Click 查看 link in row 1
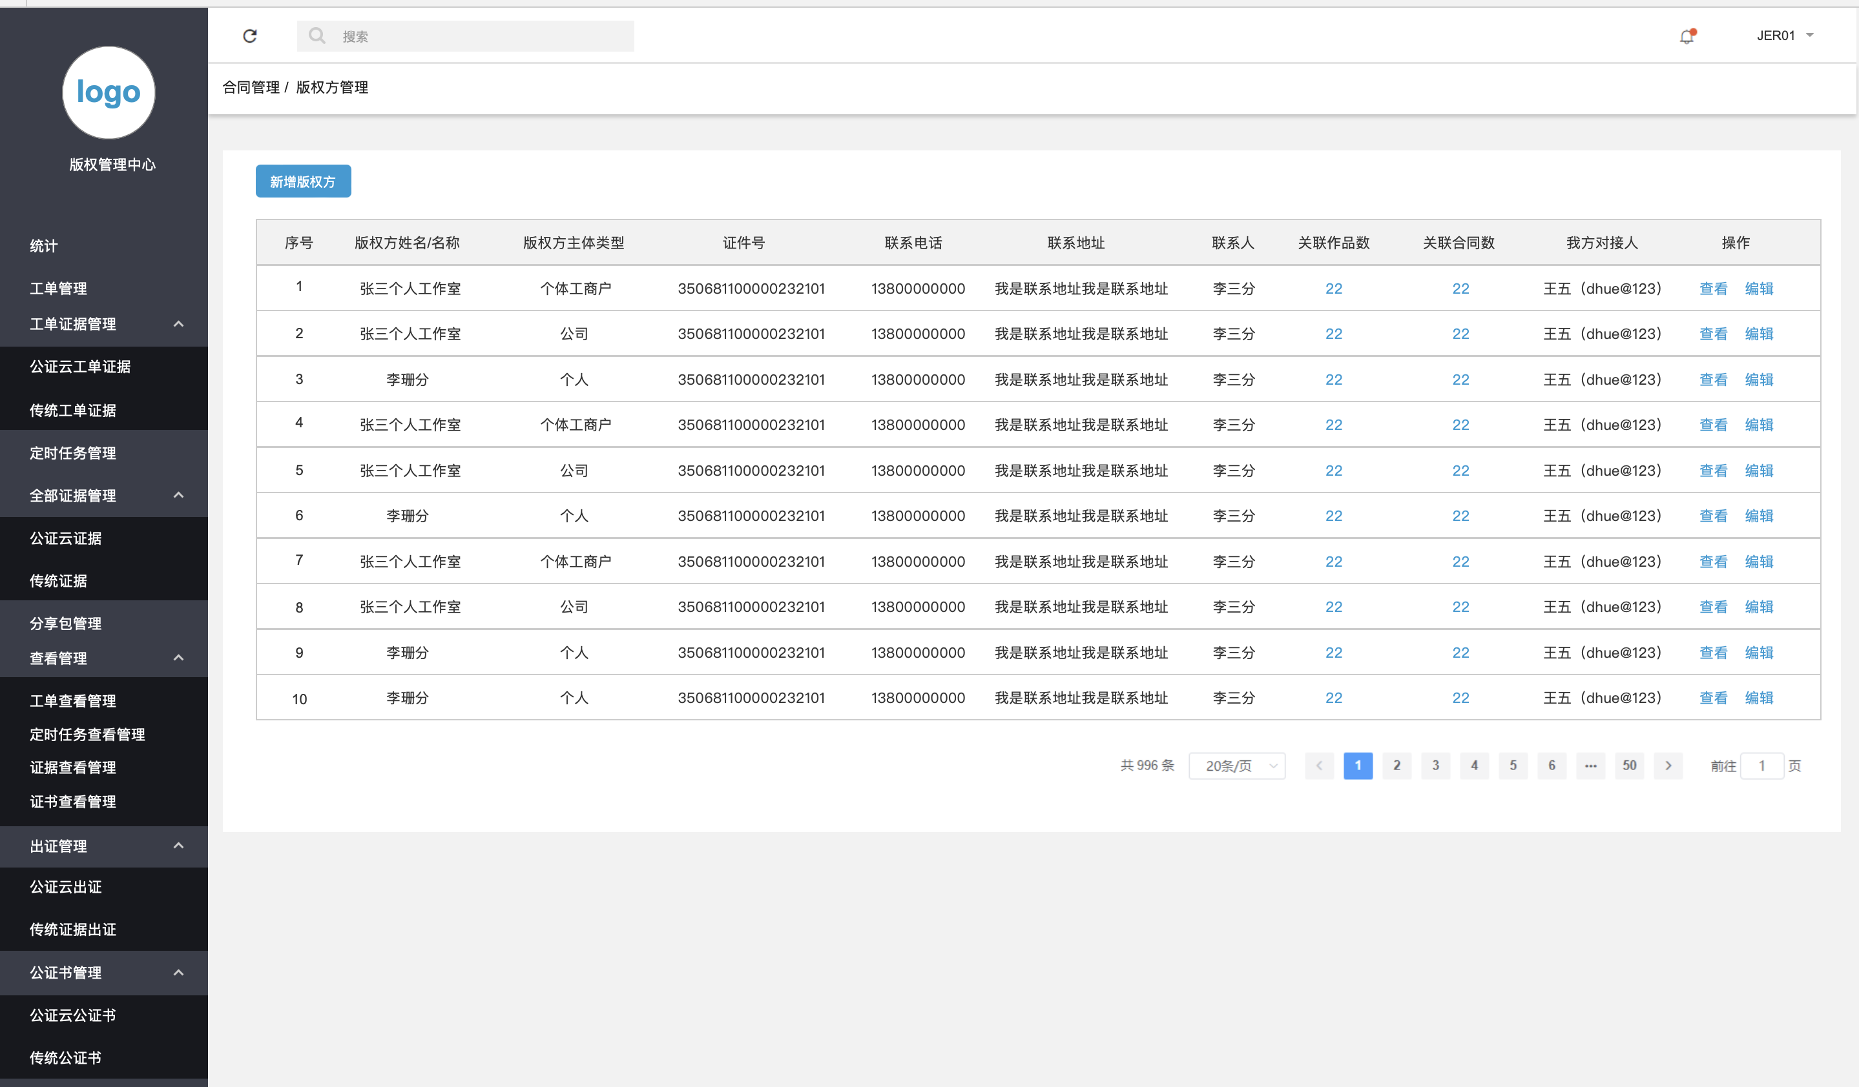The image size is (1859, 1087). coord(1713,289)
